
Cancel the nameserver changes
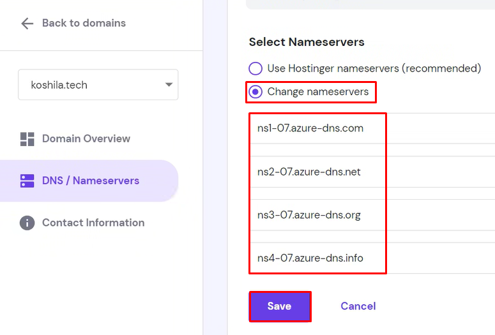click(x=358, y=306)
